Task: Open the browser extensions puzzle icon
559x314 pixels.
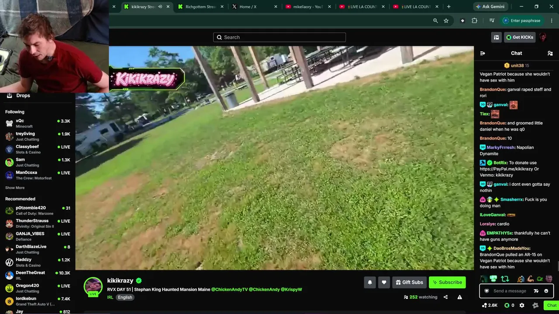Action: 474,20
